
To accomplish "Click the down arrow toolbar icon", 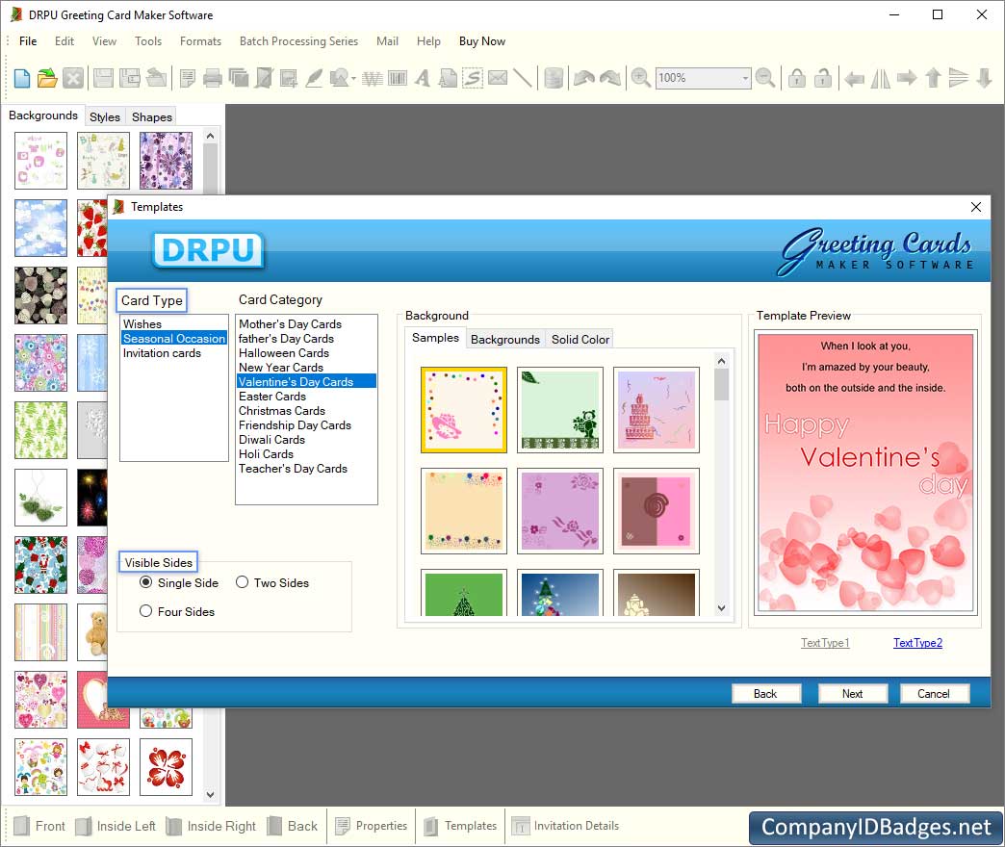I will [x=985, y=78].
